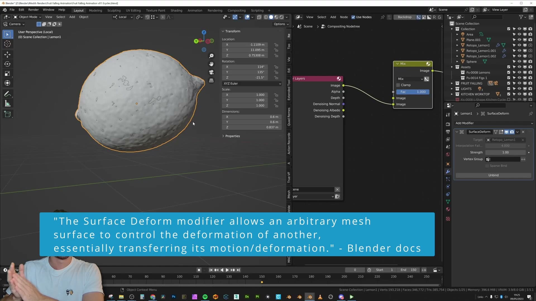Open Spotify from the taskbar
The width and height of the screenshot is (536, 301).
point(205,297)
